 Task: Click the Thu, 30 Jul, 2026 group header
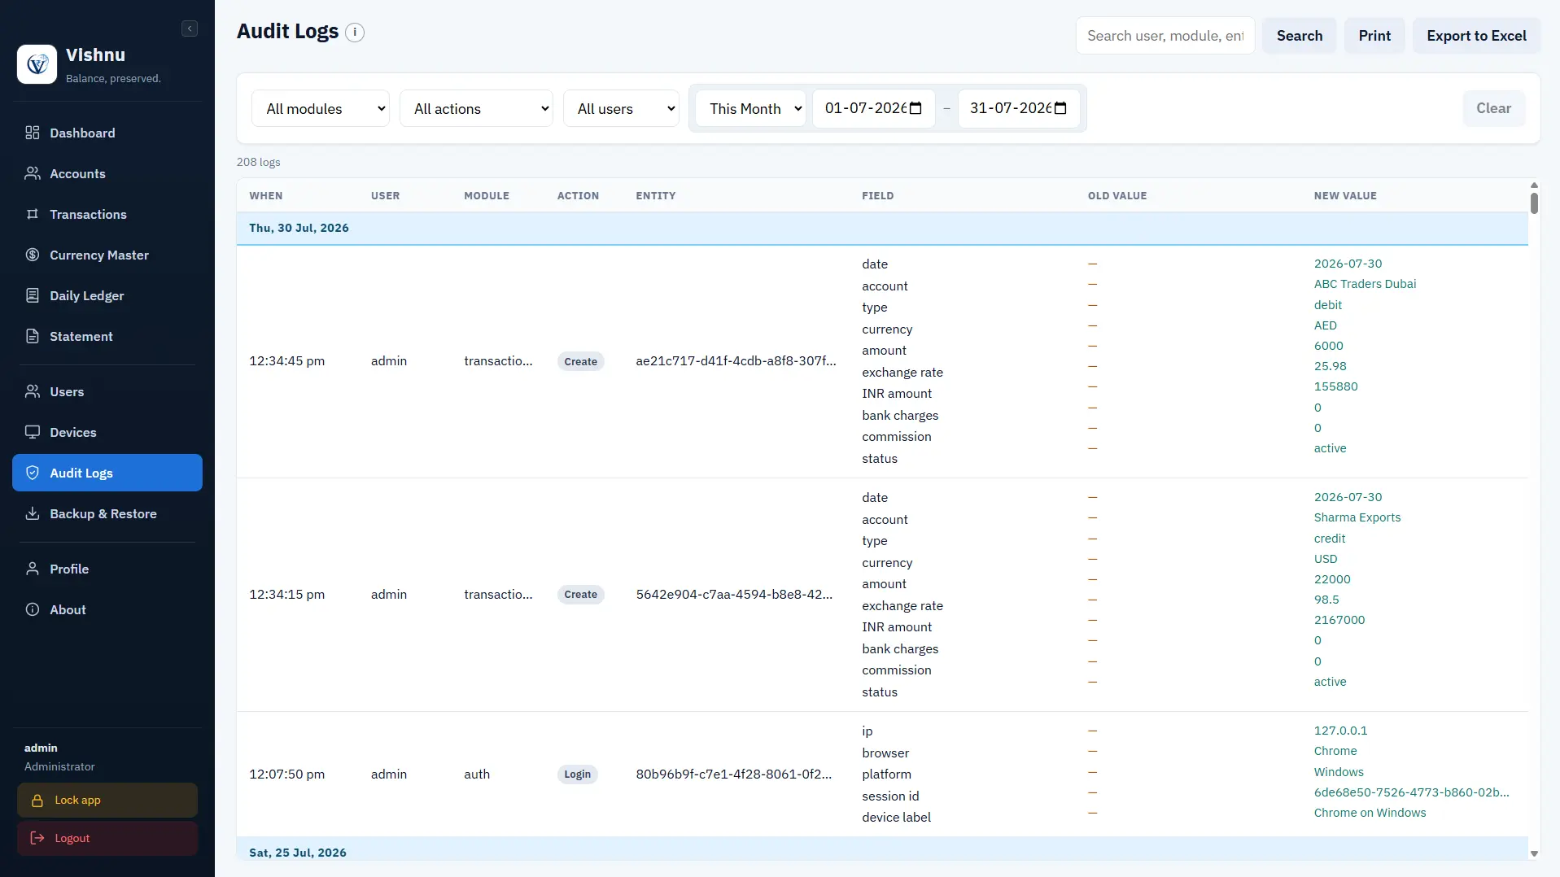tap(882, 229)
